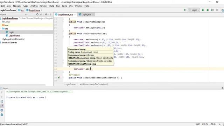Open the Edit menu
Viewport: 224px width, 126px height.
(x=3, y=6)
